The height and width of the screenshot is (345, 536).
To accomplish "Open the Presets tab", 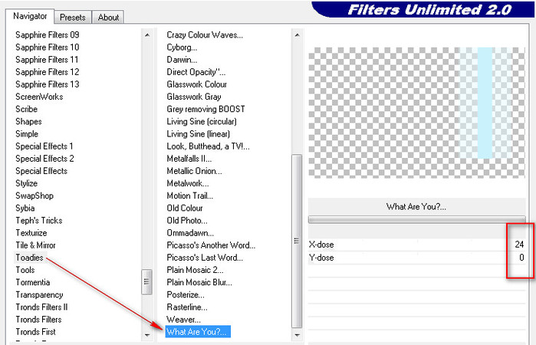I will 73,17.
